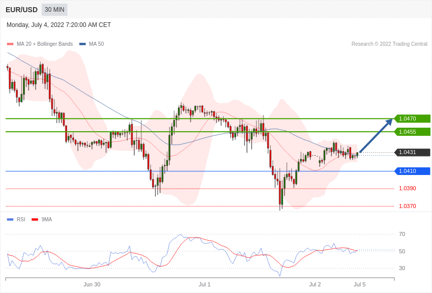Click the RSI 70 level label
The image size is (432, 293).
(x=402, y=234)
